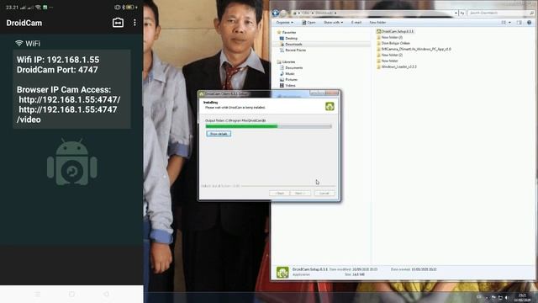Viewport: 538px width, 303px height.
Task: Select DroidCam.Setup.6.3.1 file in list
Action: (395, 31)
